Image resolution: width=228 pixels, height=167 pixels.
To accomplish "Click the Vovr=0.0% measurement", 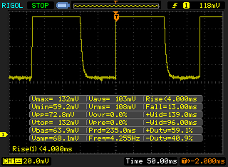I will click(x=108, y=115).
